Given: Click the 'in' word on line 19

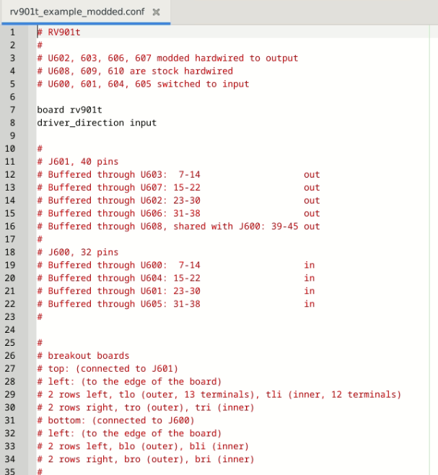Looking at the screenshot, I should [x=310, y=265].
